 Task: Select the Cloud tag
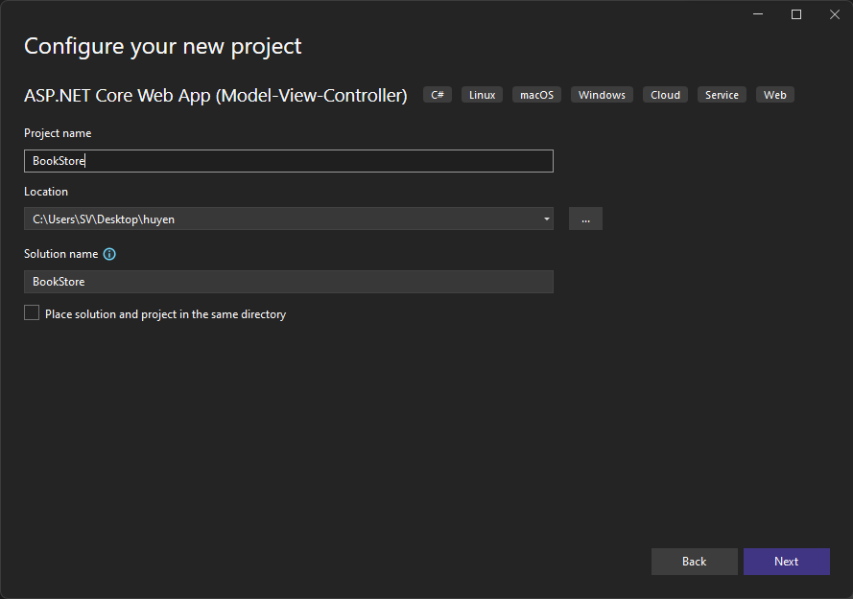(665, 95)
